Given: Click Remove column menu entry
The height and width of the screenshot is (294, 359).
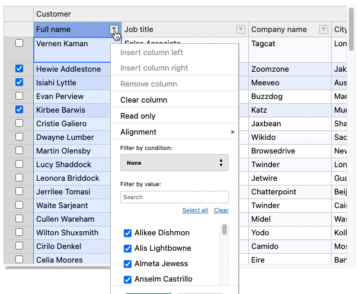Looking at the screenshot, I should point(174,84).
